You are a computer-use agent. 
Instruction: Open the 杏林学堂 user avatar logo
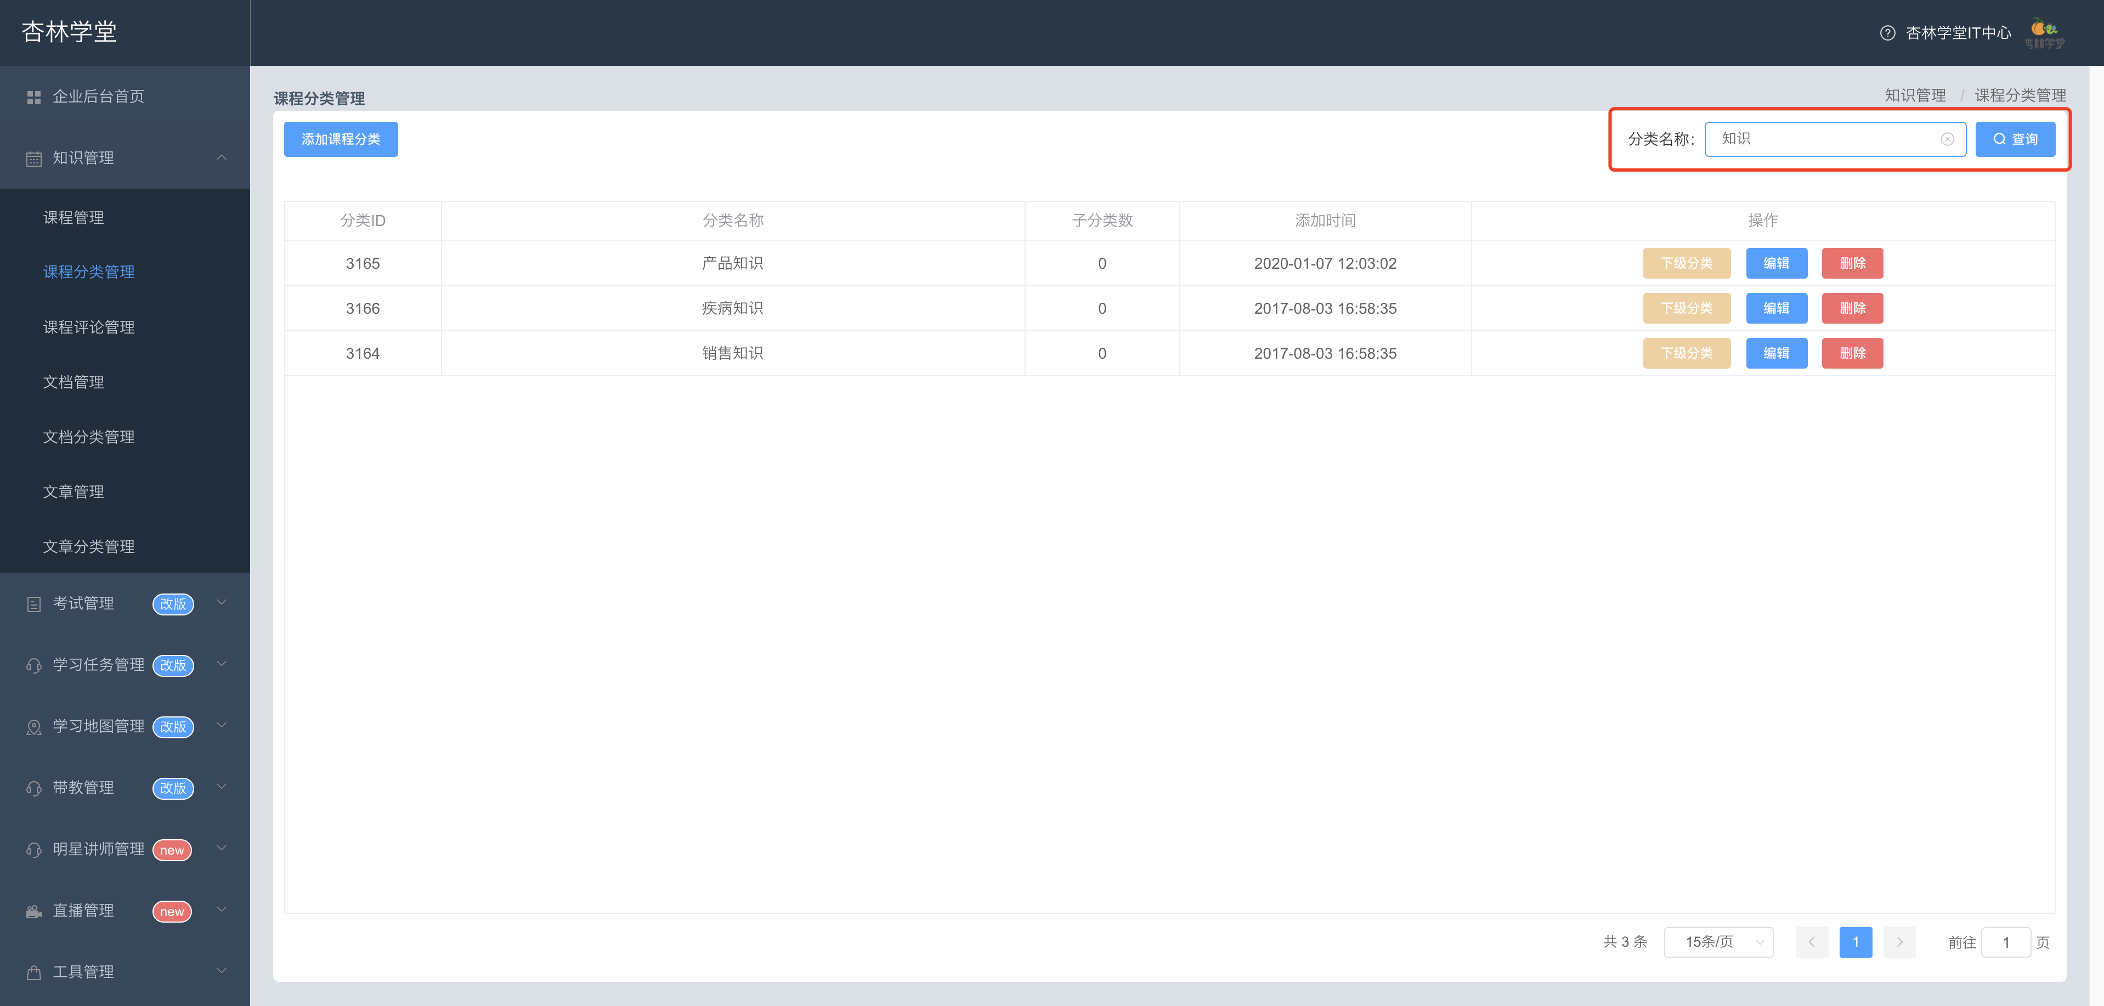coord(2044,33)
